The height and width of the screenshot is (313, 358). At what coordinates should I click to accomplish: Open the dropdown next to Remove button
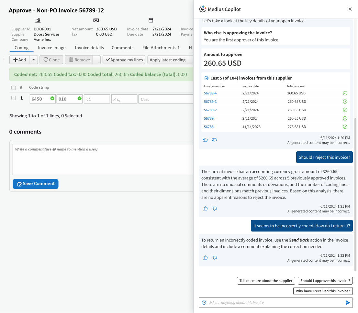click(x=96, y=60)
